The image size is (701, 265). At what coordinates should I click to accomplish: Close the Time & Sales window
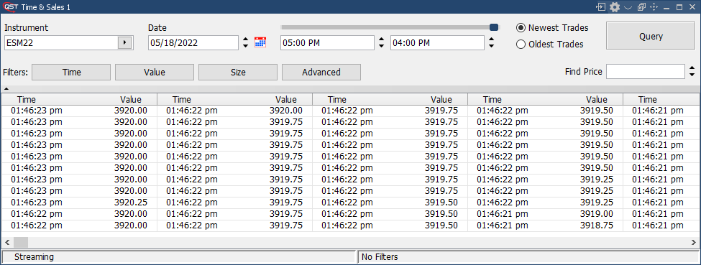tap(692, 7)
